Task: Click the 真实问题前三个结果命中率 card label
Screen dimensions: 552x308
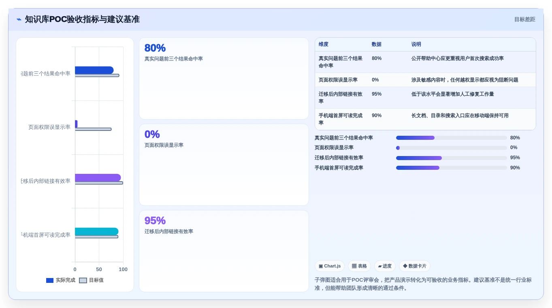Action: 174,59
